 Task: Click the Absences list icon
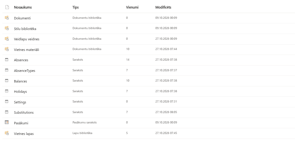pyautogui.click(x=7, y=60)
